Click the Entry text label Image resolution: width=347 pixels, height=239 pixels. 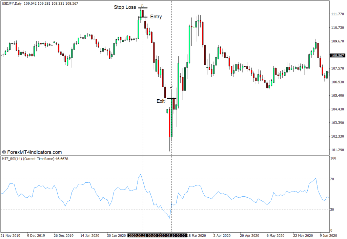[x=156, y=17]
